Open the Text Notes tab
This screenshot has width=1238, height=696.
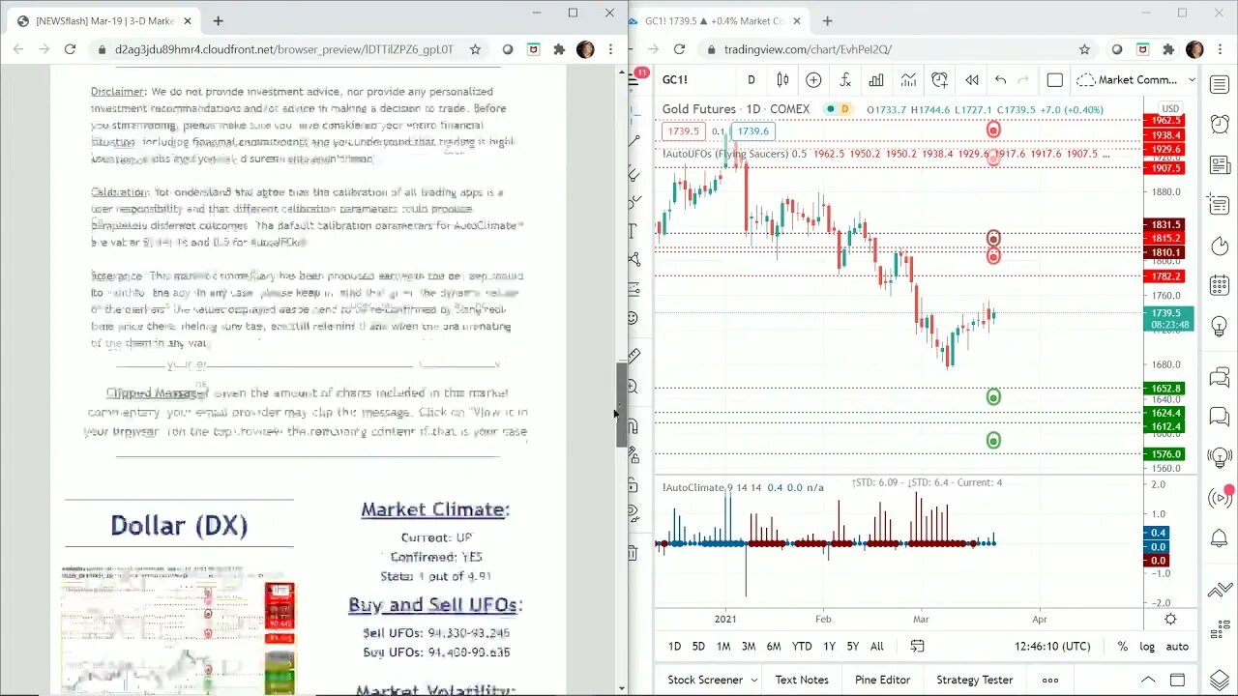click(802, 680)
